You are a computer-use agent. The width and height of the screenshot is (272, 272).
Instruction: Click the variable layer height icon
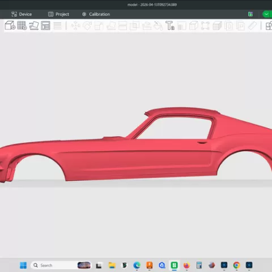click(58, 25)
